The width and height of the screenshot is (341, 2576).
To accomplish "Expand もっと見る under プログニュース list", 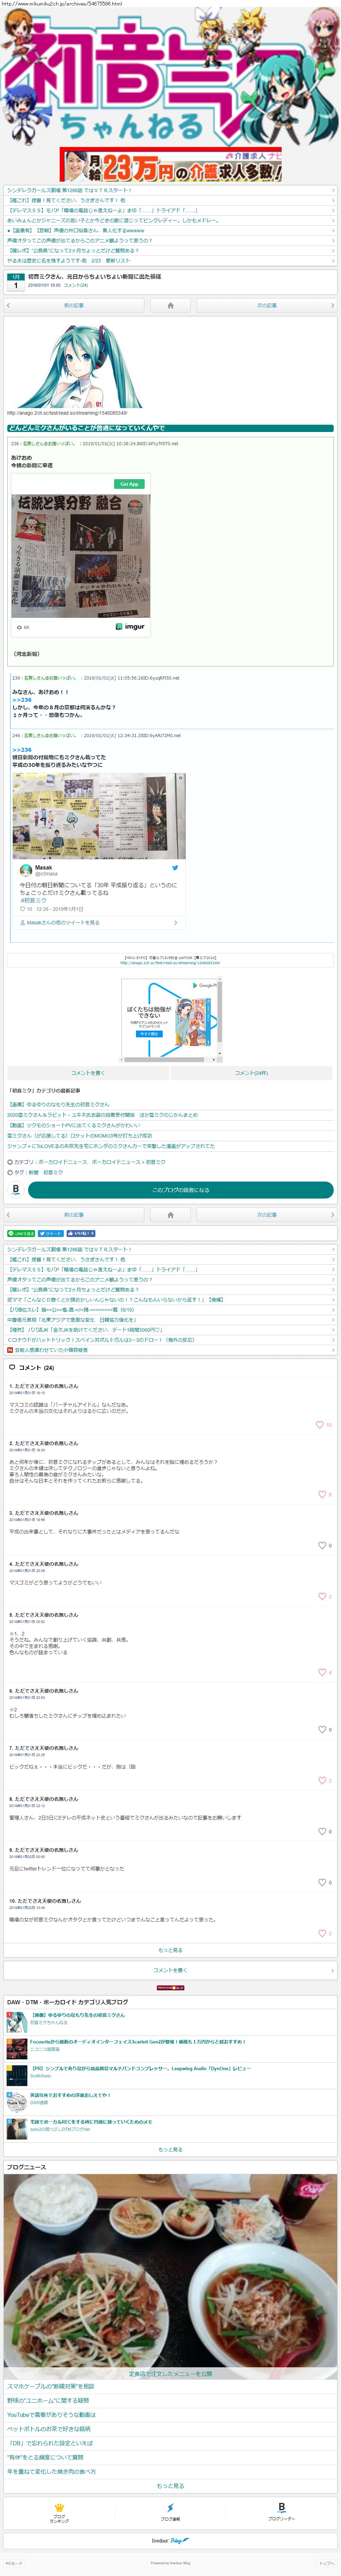I will [170, 2485].
